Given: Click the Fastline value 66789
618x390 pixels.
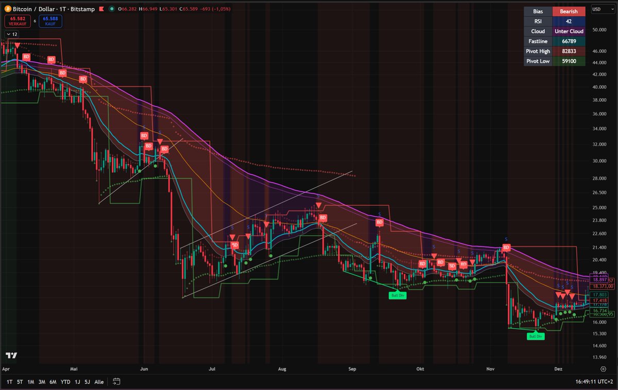Looking at the screenshot, I should [x=569, y=41].
